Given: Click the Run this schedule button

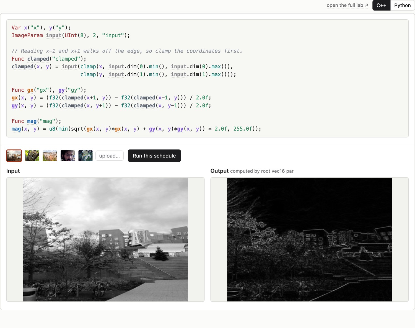Looking at the screenshot, I should (x=154, y=156).
